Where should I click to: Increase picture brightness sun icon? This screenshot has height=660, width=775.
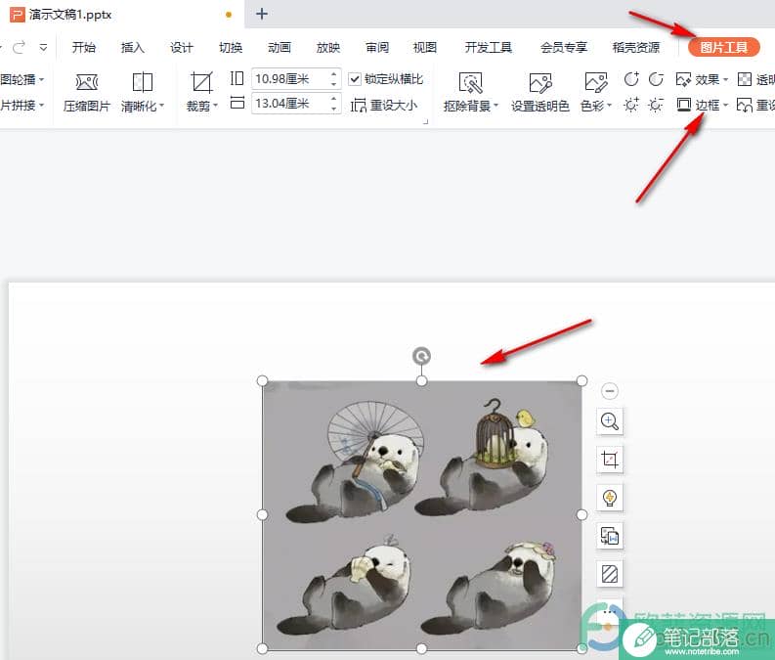631,105
